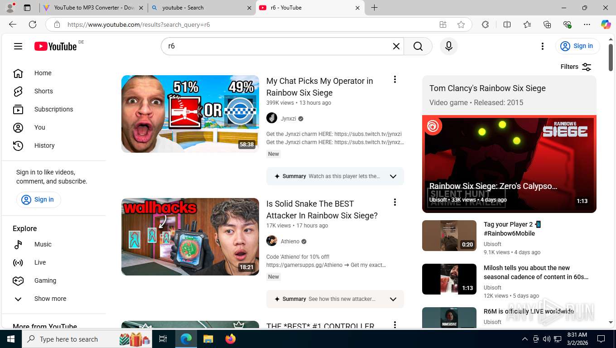Click Sign in button in sidebar
This screenshot has width=616, height=348.
click(38, 199)
